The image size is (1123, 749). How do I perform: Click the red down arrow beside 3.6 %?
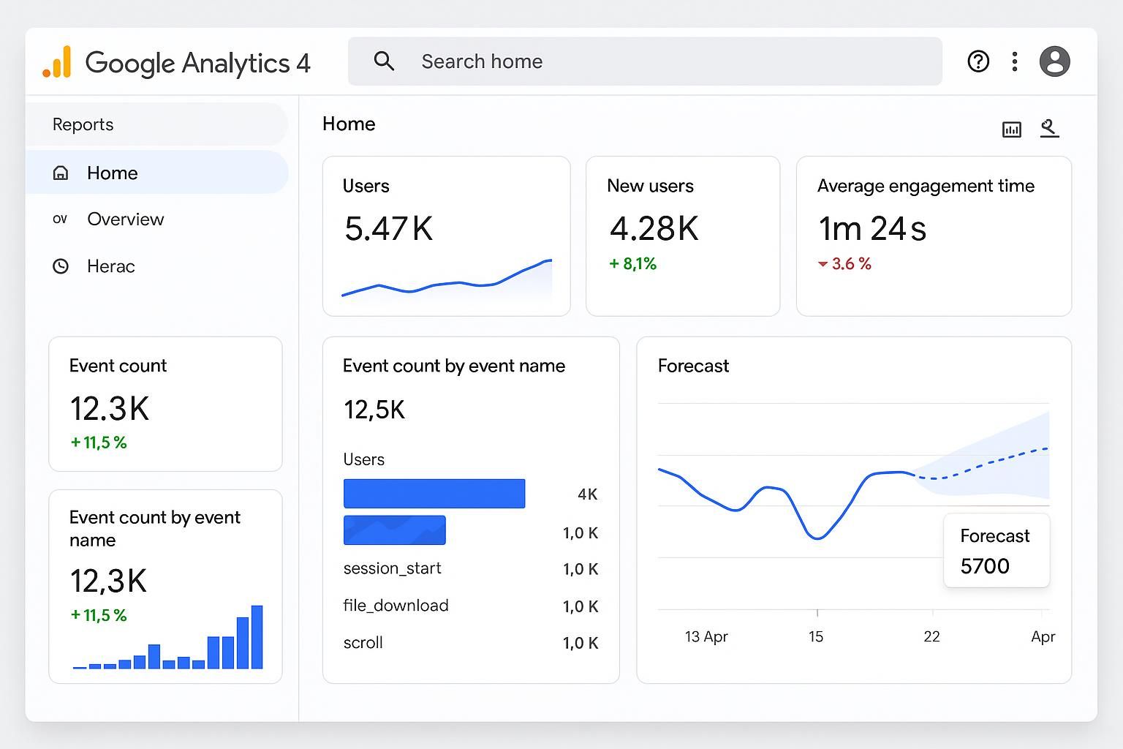click(x=823, y=264)
